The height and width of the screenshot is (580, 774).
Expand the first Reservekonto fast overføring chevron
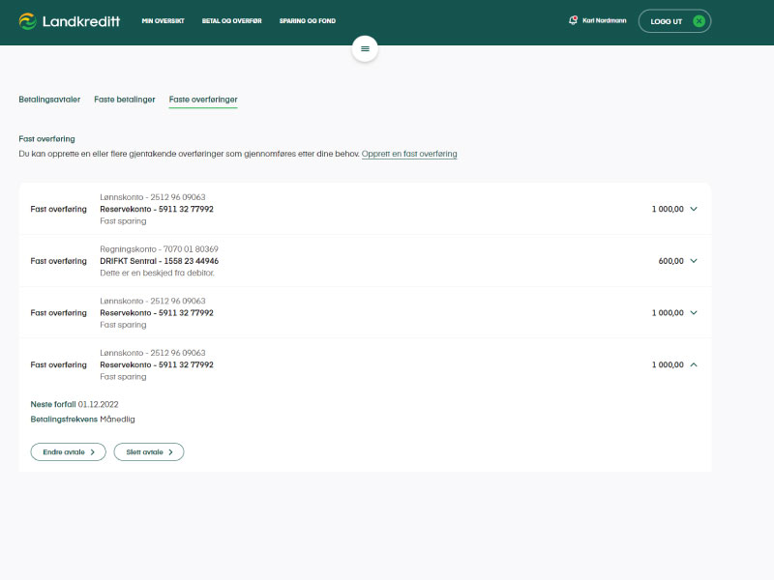click(694, 209)
